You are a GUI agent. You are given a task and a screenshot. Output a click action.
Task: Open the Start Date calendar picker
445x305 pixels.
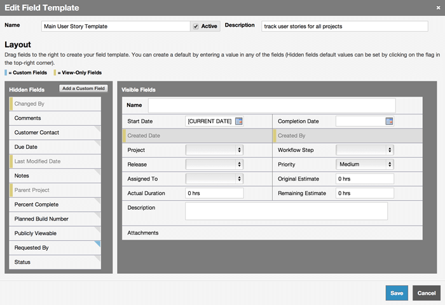(x=239, y=121)
